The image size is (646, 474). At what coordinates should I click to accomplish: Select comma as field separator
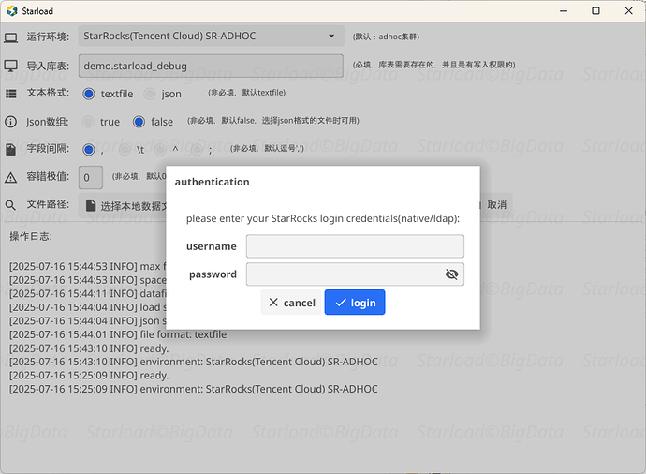pyautogui.click(x=89, y=149)
